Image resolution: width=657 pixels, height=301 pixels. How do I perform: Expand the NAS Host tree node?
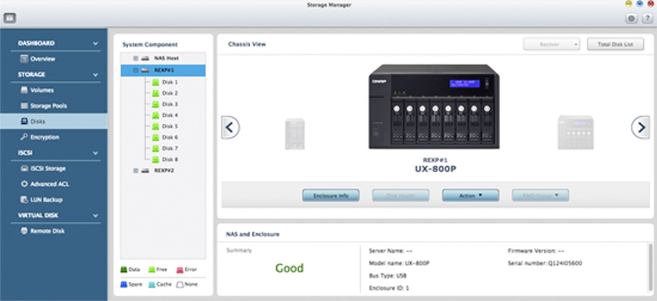(x=135, y=58)
